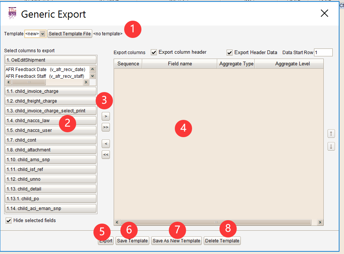Click the double left arrow remove-all button
The height and width of the screenshot is (254, 344).
click(x=106, y=155)
